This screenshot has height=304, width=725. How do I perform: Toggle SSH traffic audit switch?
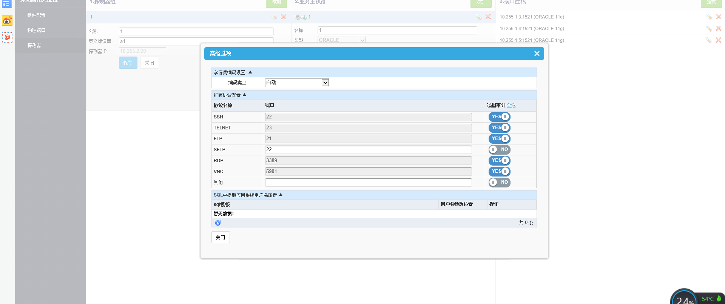tap(499, 117)
